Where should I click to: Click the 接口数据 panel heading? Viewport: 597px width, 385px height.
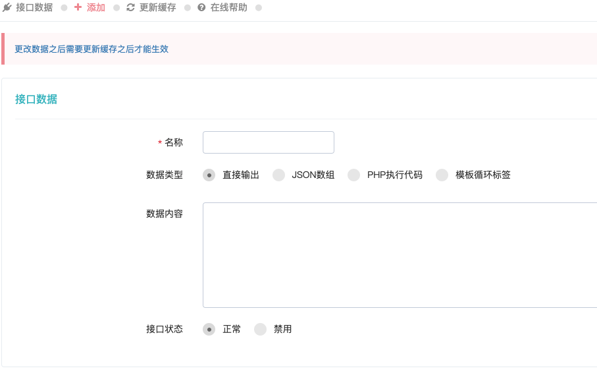[36, 100]
